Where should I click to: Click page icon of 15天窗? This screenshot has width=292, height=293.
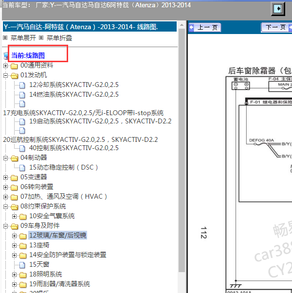pyautogui.click(x=22, y=265)
